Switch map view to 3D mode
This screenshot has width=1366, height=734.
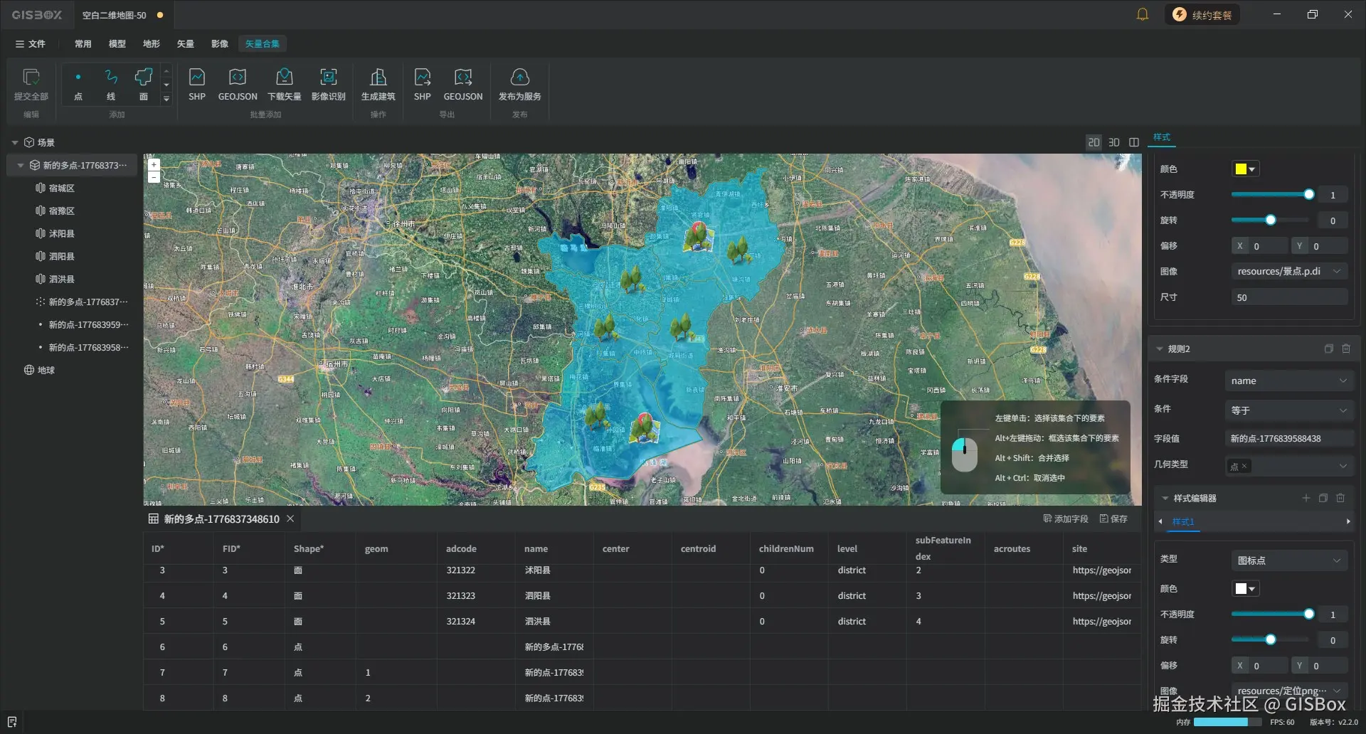1114,142
